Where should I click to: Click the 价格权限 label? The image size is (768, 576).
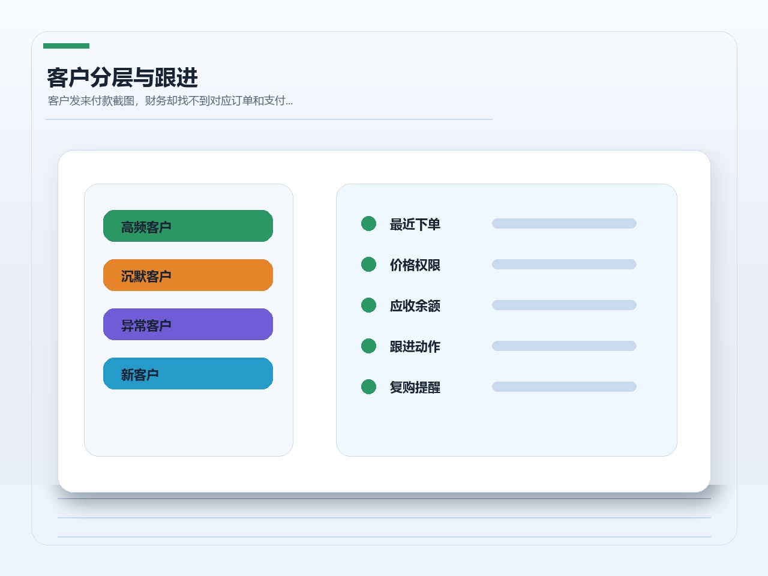[415, 265]
